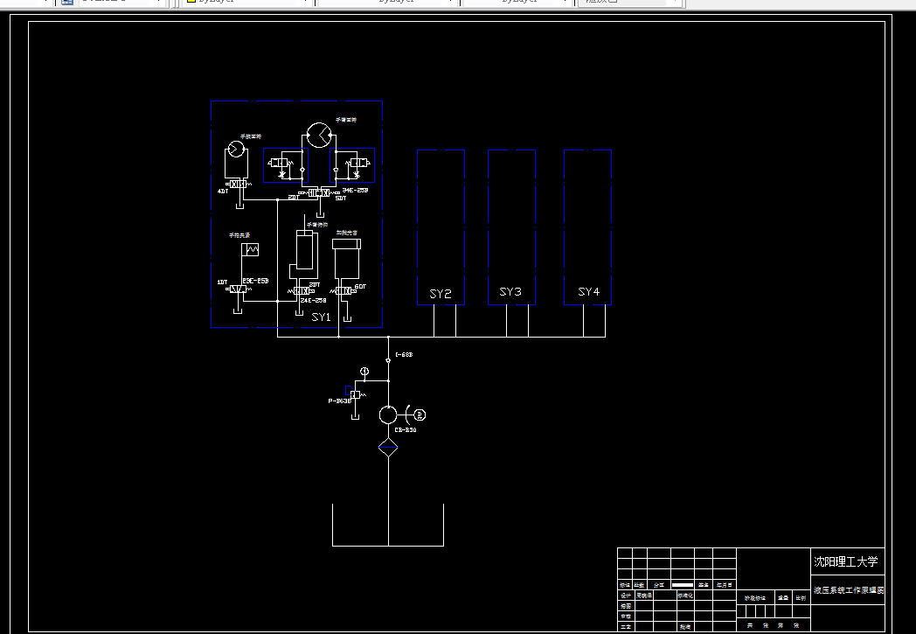Select the left blue throttle valve block

coord(286,165)
